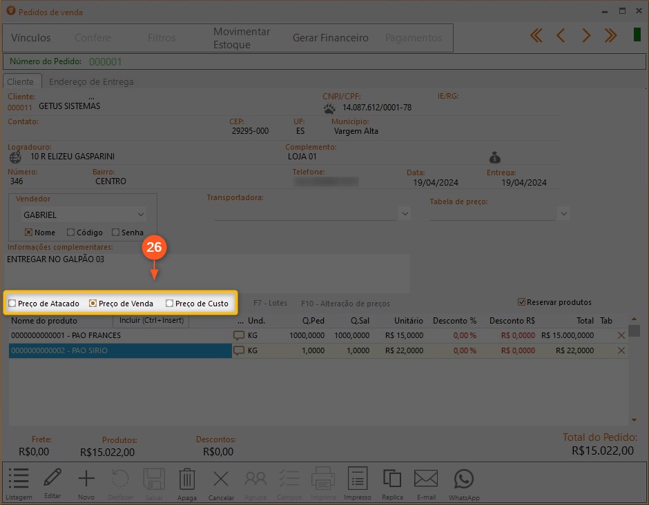The height and width of the screenshot is (505, 649).
Task: Open the Vínculos menu
Action: click(31, 38)
